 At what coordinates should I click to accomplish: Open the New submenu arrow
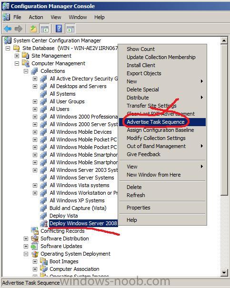[202, 81]
